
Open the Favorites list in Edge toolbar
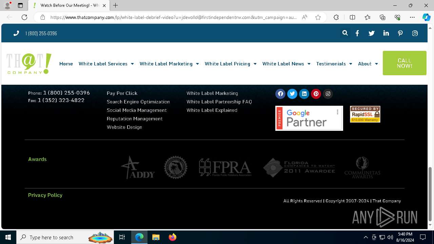pos(368,17)
